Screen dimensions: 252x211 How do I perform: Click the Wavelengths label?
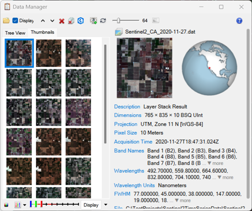[129, 171]
